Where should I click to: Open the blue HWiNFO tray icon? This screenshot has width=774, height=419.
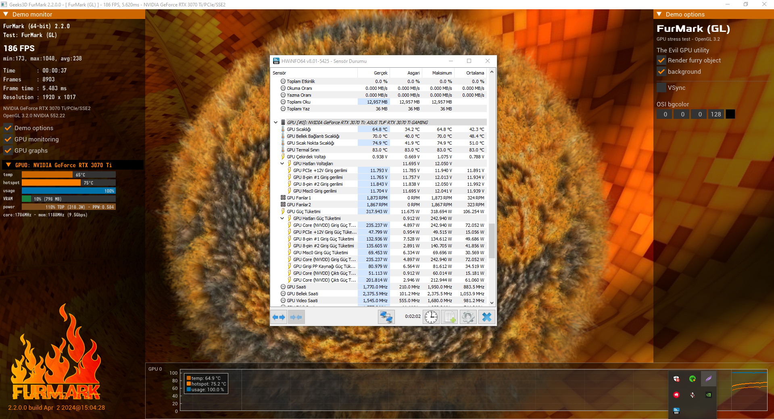click(x=676, y=411)
